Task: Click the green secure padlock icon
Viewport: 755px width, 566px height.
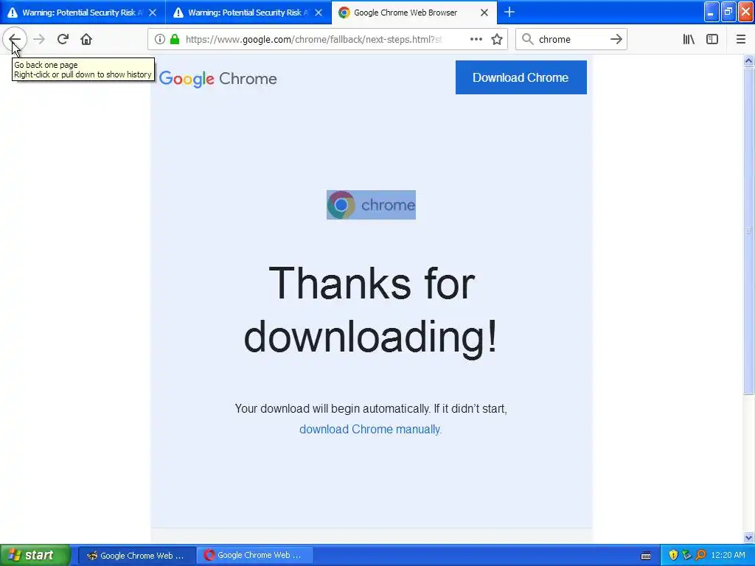Action: 175,40
